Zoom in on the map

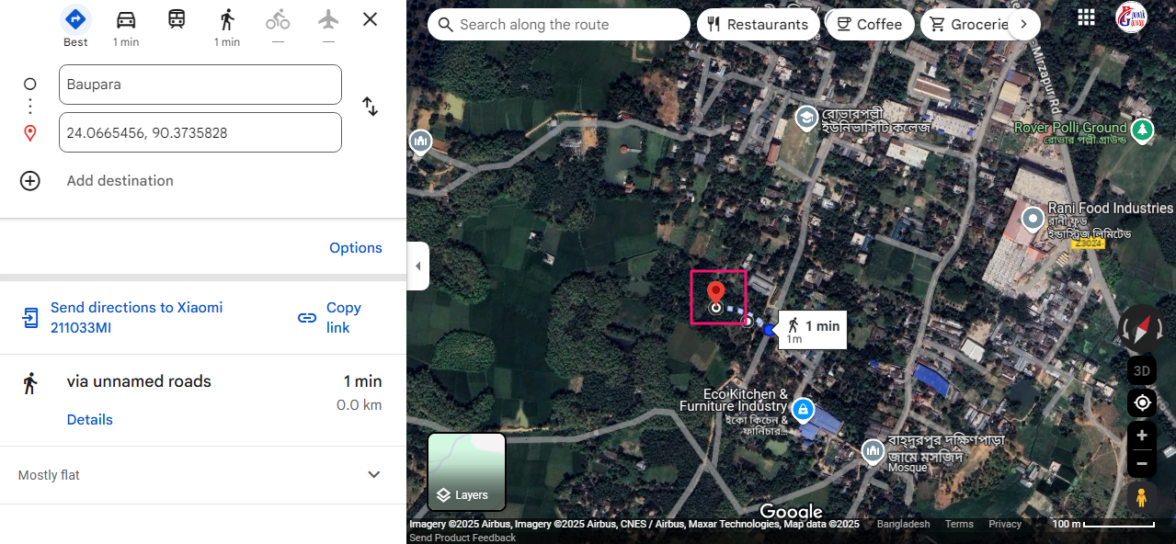[x=1142, y=436]
